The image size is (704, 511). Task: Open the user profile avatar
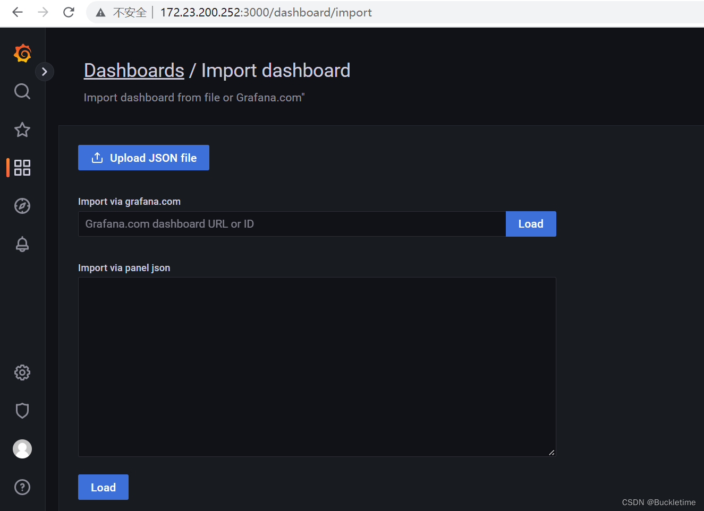point(22,449)
